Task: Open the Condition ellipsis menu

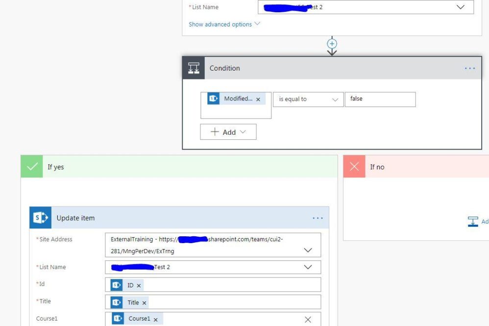Action: [469, 68]
